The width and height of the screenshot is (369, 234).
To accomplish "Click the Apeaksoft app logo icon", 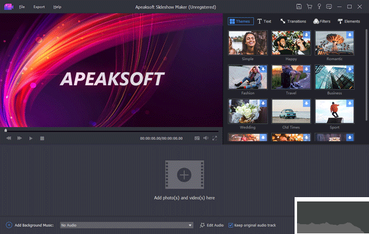I will tap(9, 7).
